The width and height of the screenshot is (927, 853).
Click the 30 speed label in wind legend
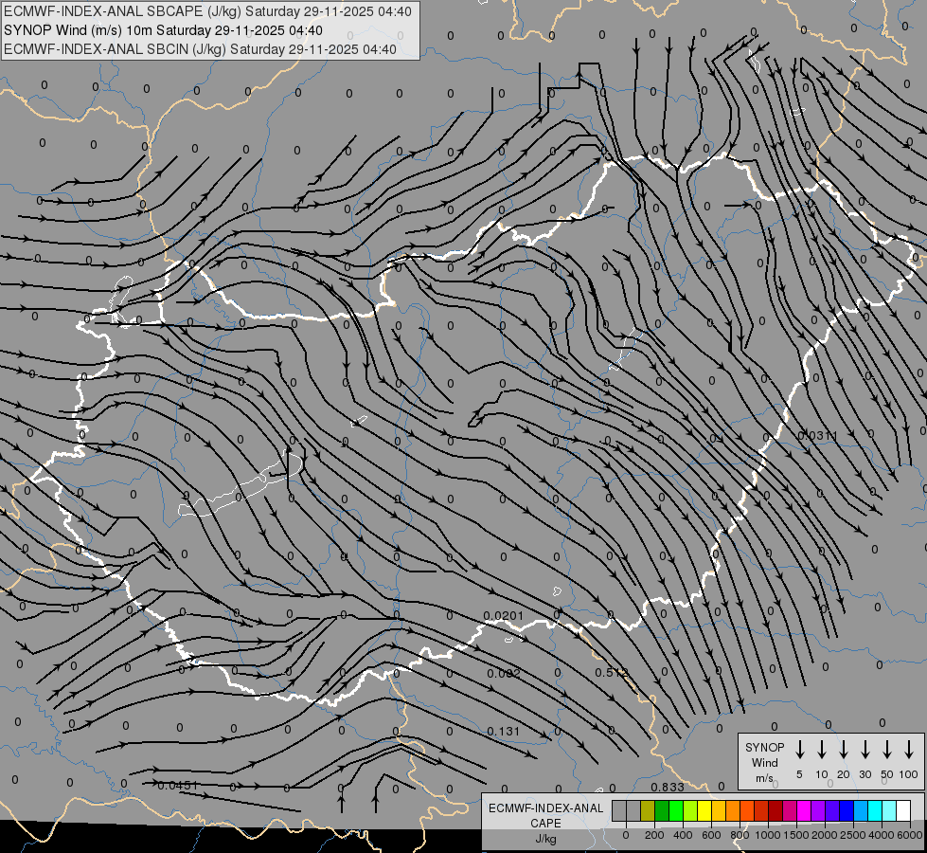click(865, 774)
